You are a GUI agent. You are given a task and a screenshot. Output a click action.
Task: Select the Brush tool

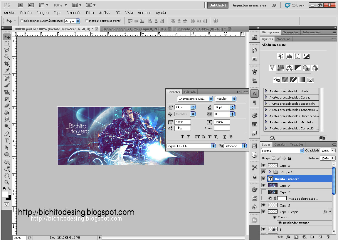point(7,85)
